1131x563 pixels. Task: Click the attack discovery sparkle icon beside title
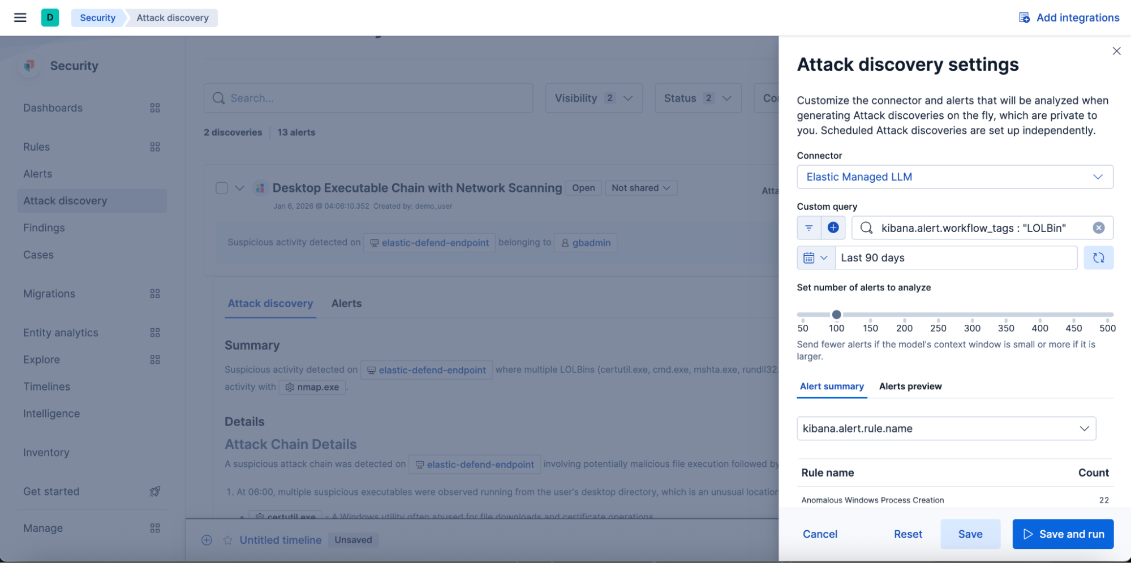click(x=260, y=188)
